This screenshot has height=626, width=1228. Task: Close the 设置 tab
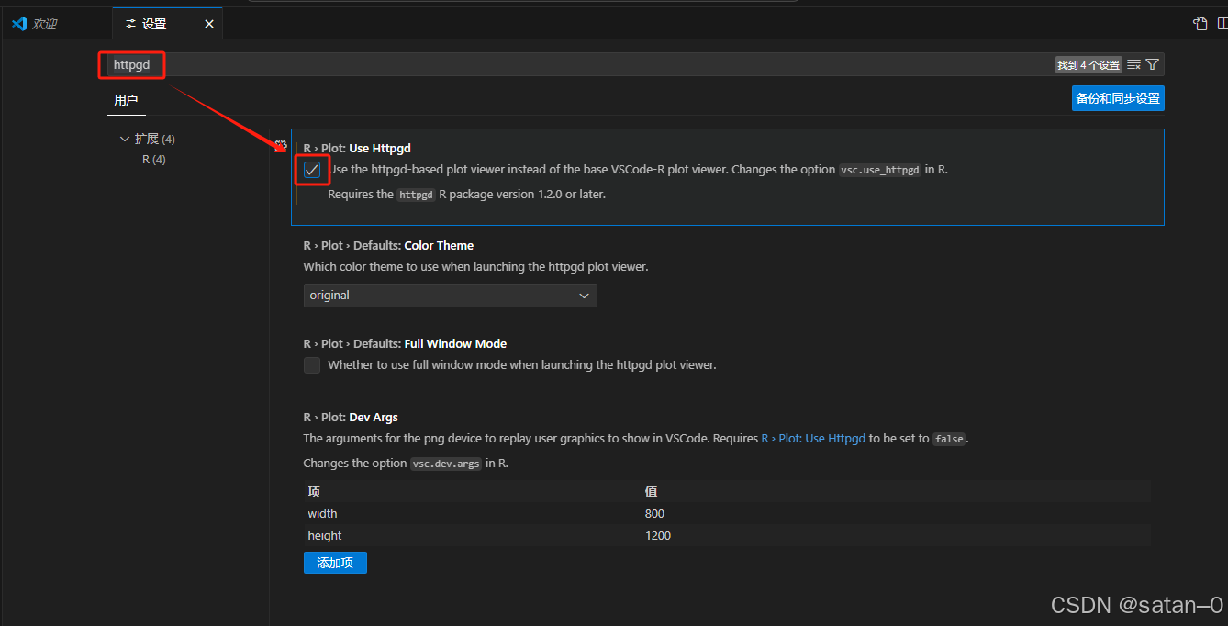(x=209, y=24)
